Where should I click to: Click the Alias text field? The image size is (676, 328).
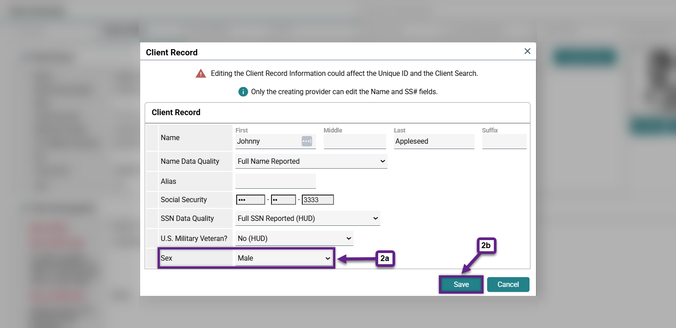click(275, 181)
